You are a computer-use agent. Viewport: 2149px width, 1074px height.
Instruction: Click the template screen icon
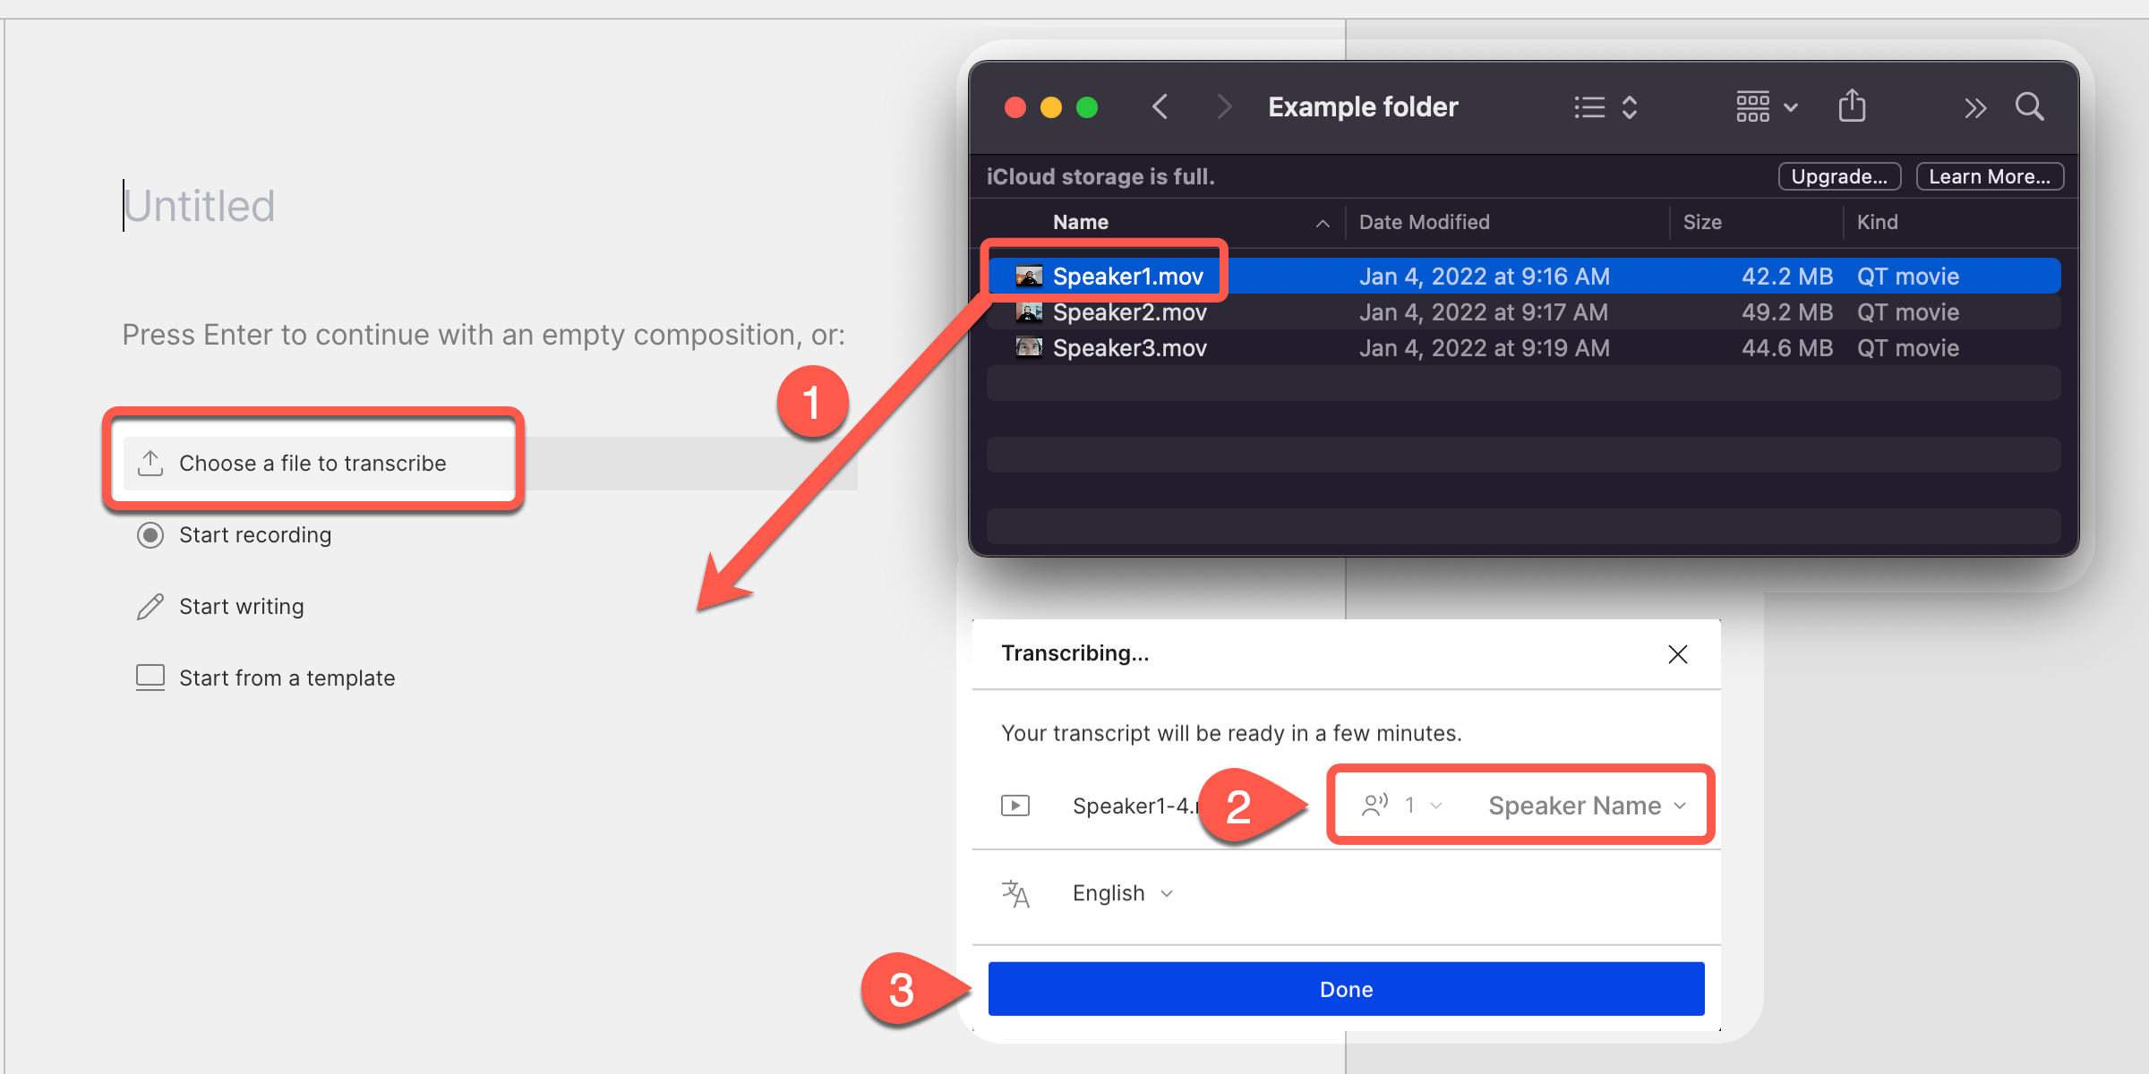pyautogui.click(x=150, y=678)
